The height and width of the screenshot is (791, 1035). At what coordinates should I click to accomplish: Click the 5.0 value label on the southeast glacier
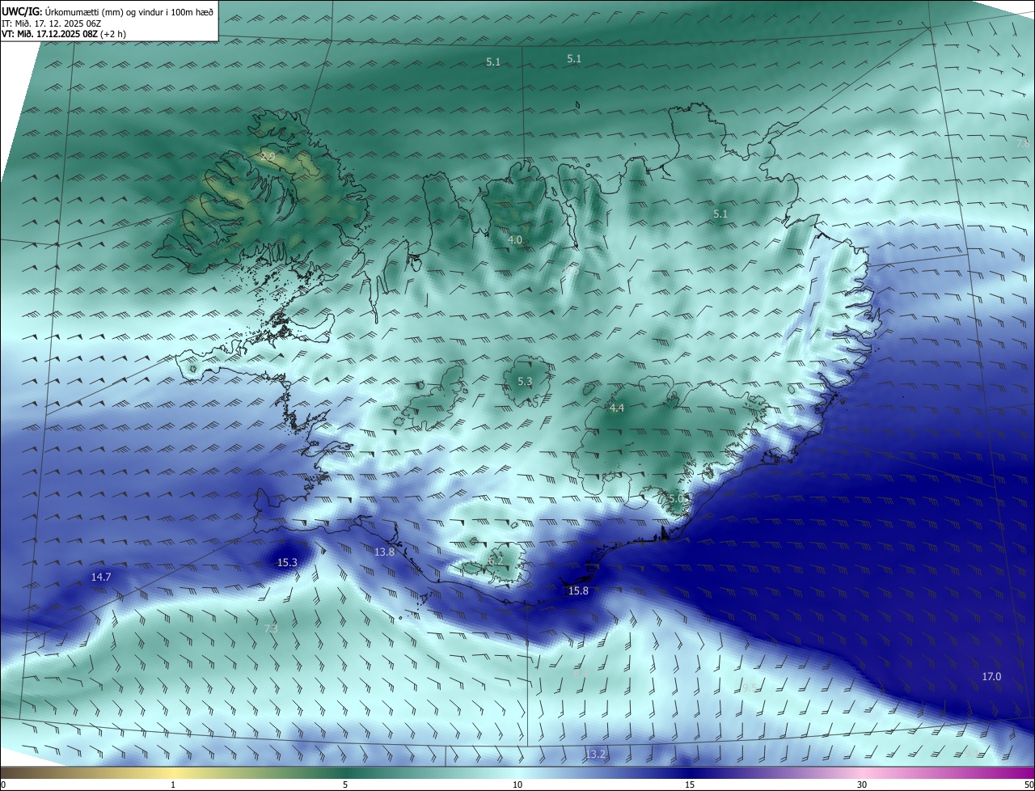[x=676, y=499]
